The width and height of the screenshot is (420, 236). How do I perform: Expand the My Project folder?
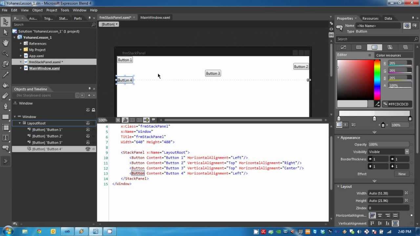(21, 49)
